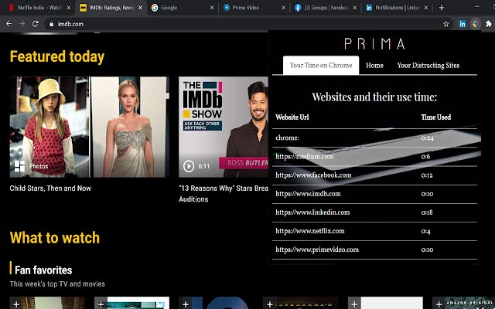Open '13 Reasons Why' Stars article link
The height and width of the screenshot is (309, 495).
(224, 194)
